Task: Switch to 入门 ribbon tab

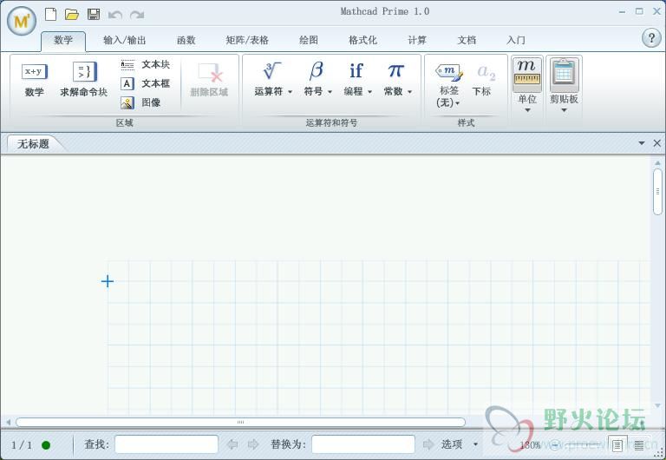Action: pos(516,41)
